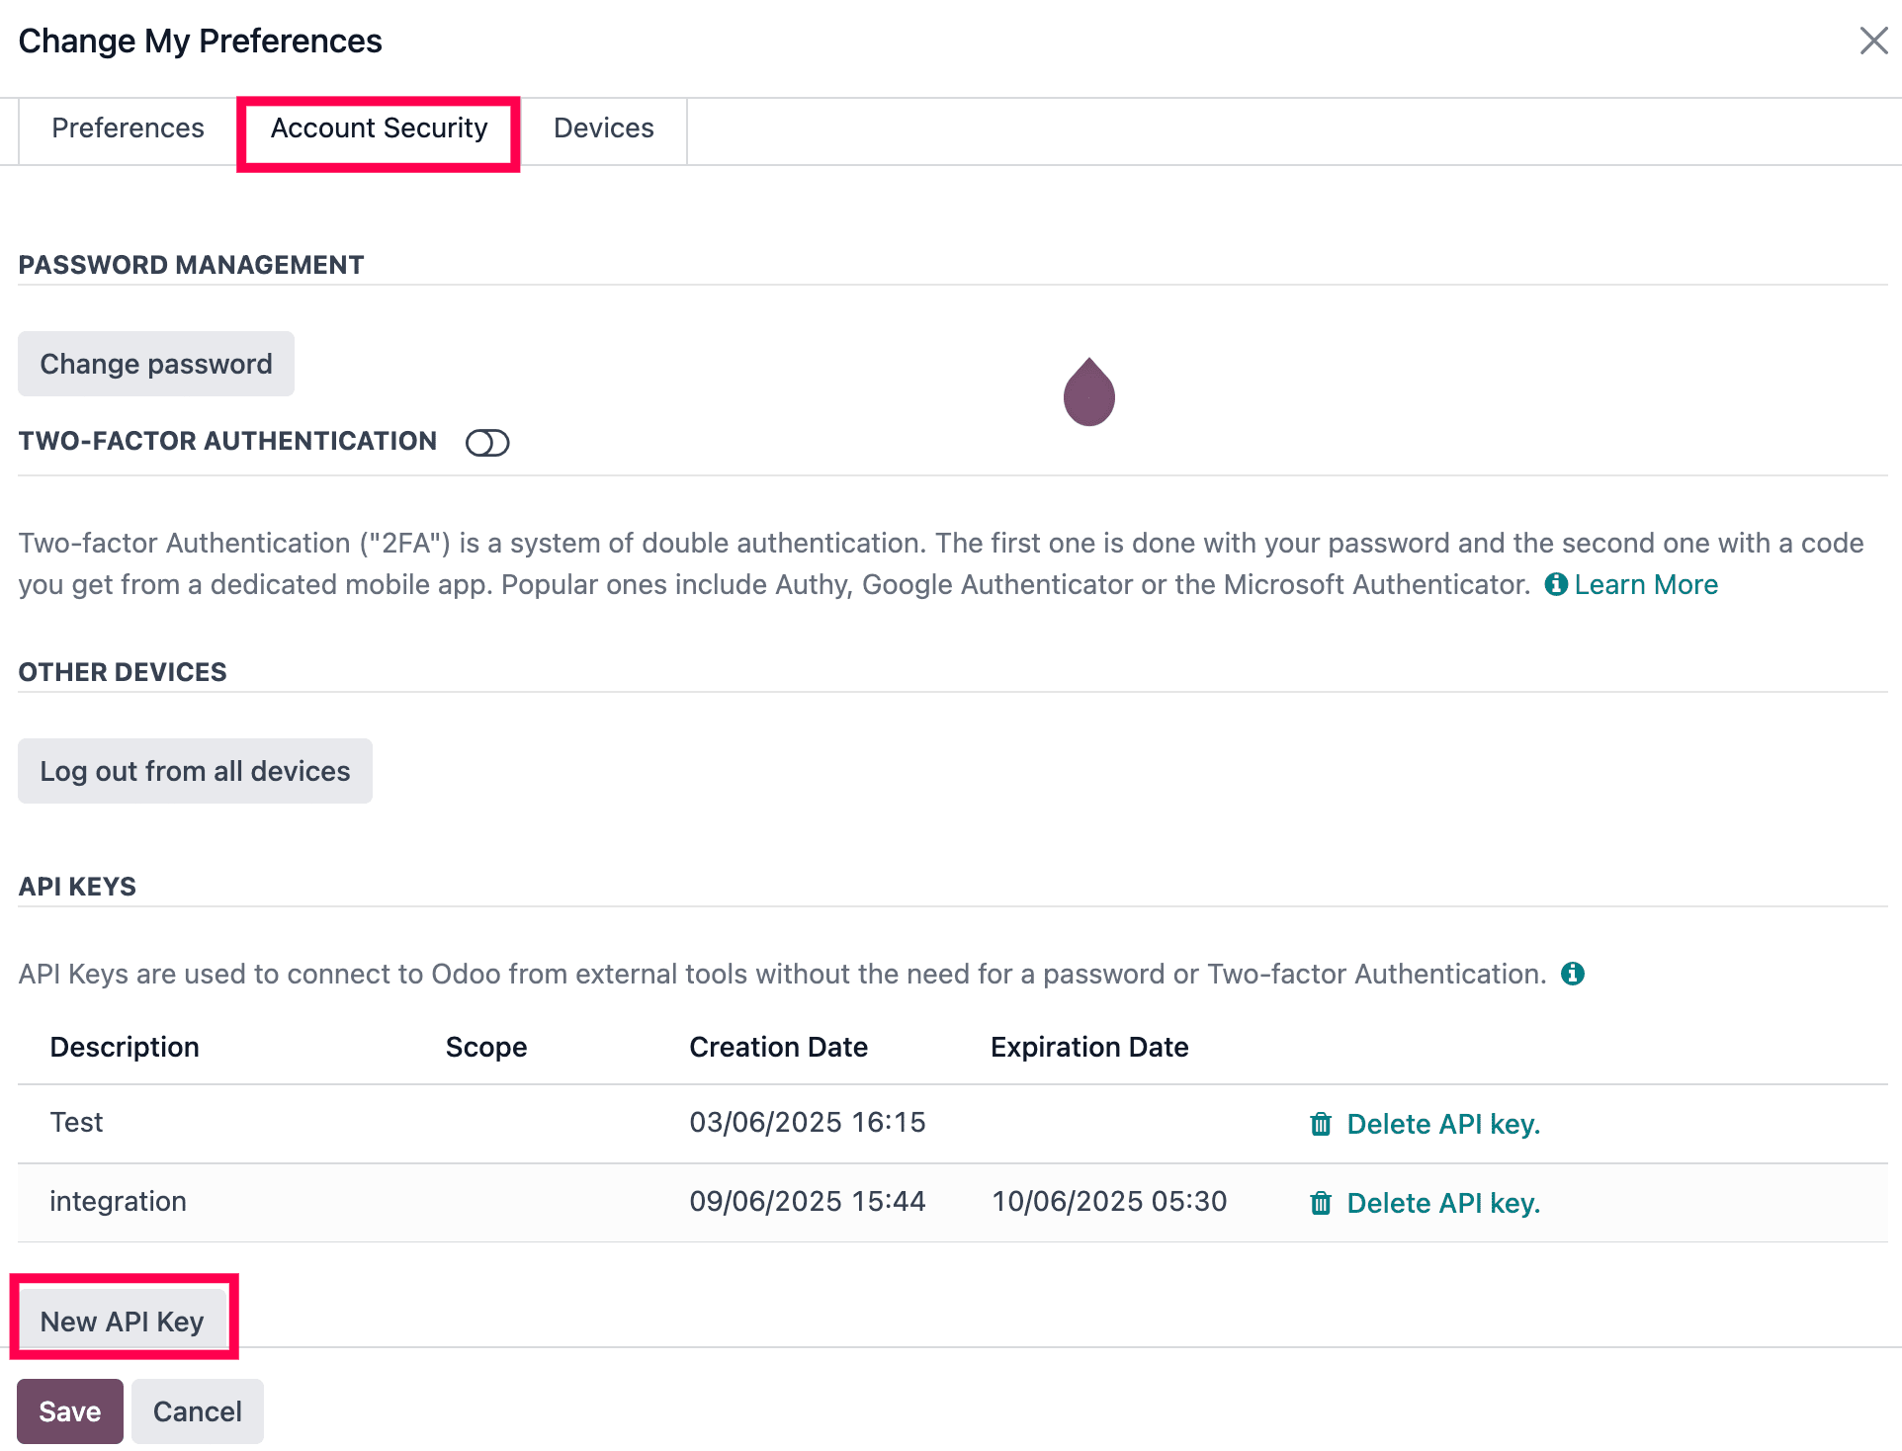Screen dimensions: 1902x1451
Task: Click Delete API key for integration
Action: click(x=1442, y=1203)
